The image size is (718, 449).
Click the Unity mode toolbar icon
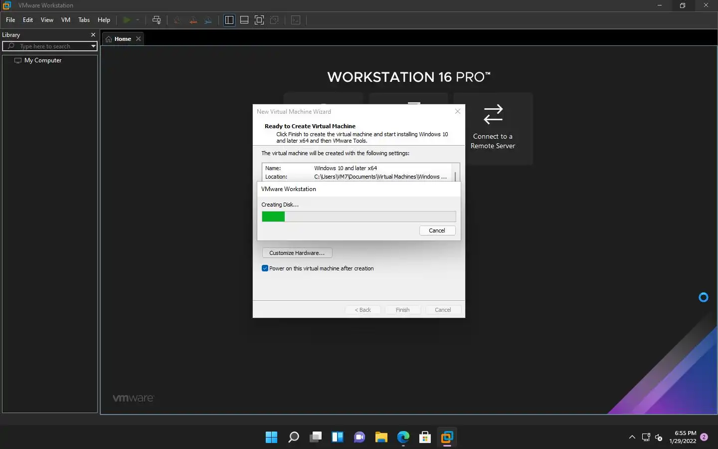[274, 20]
